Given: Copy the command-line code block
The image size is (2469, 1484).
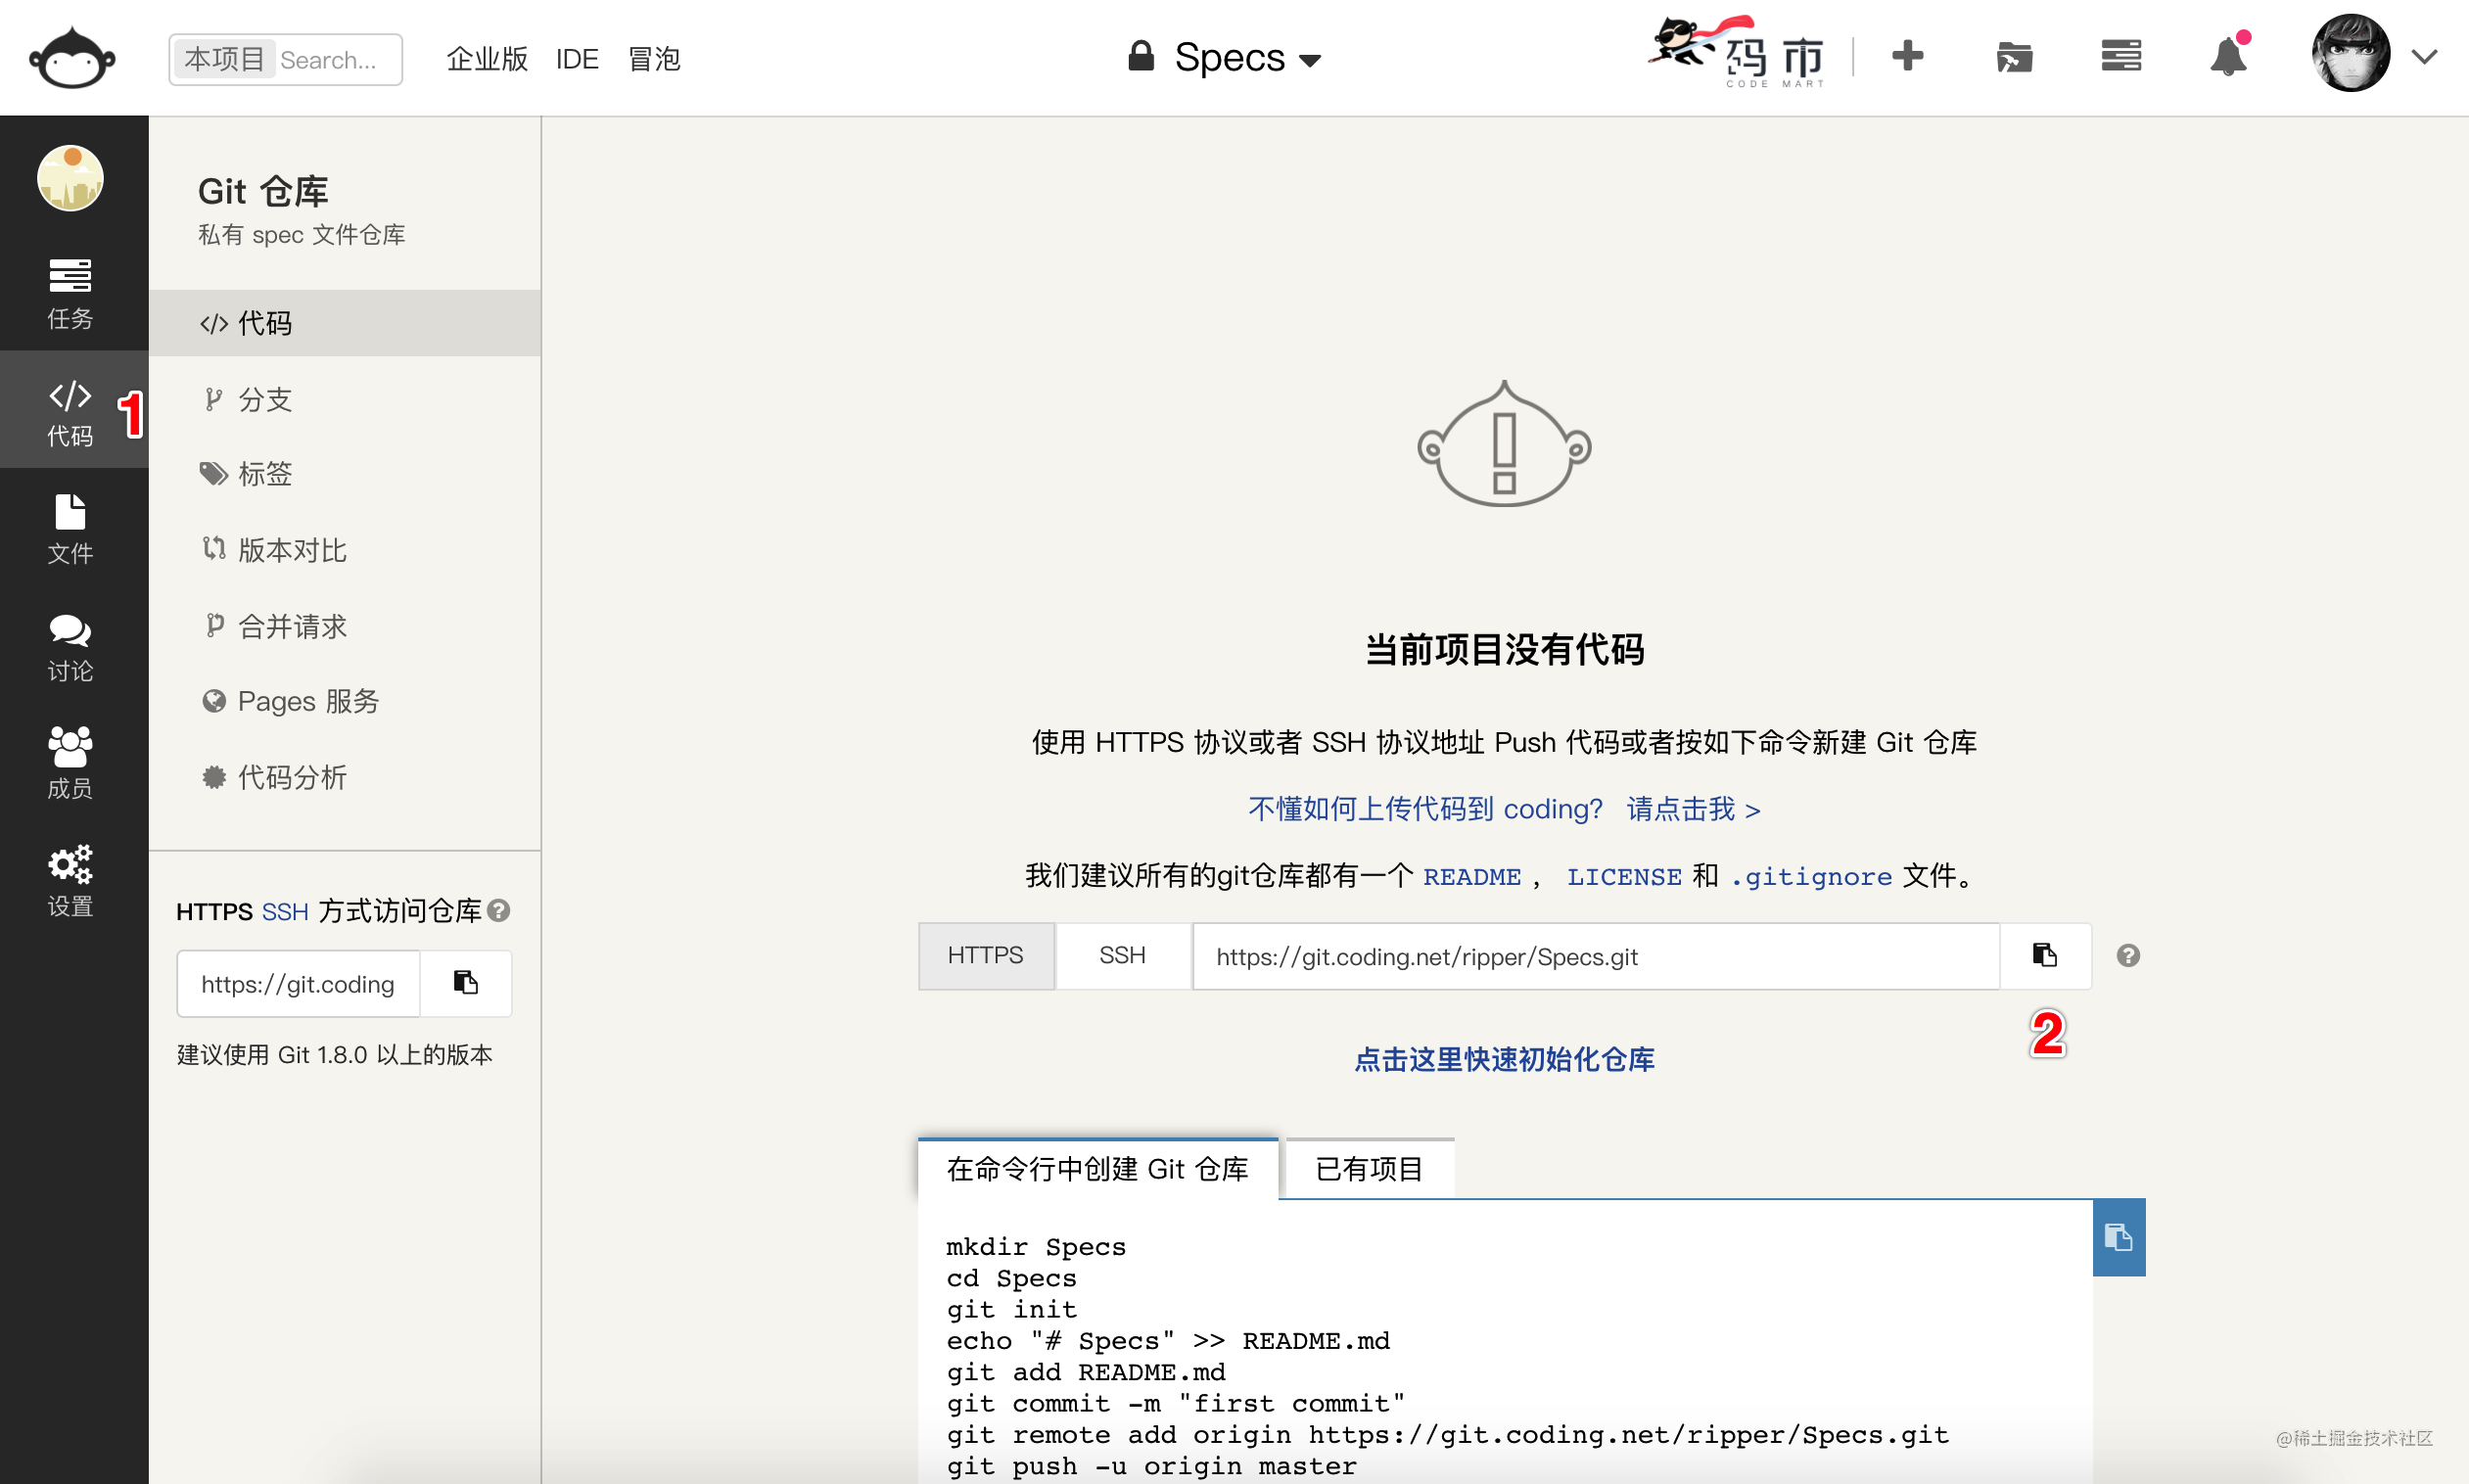Looking at the screenshot, I should point(2118,1238).
